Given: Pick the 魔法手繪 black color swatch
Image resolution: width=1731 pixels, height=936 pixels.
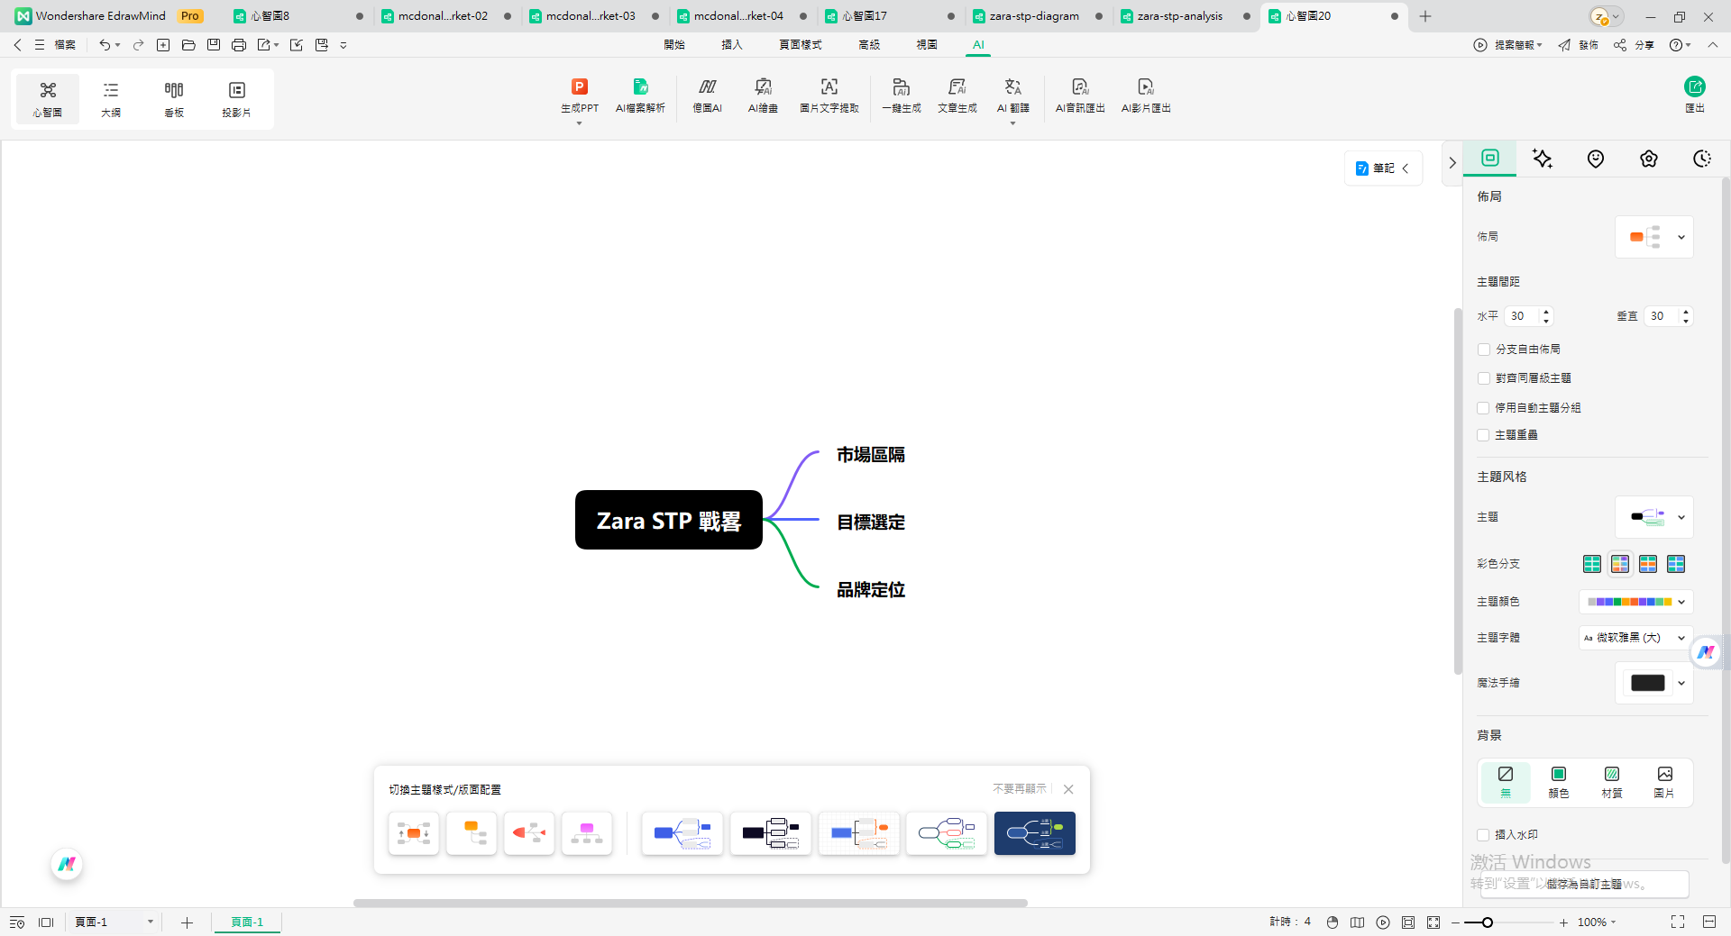Looking at the screenshot, I should click(x=1647, y=683).
